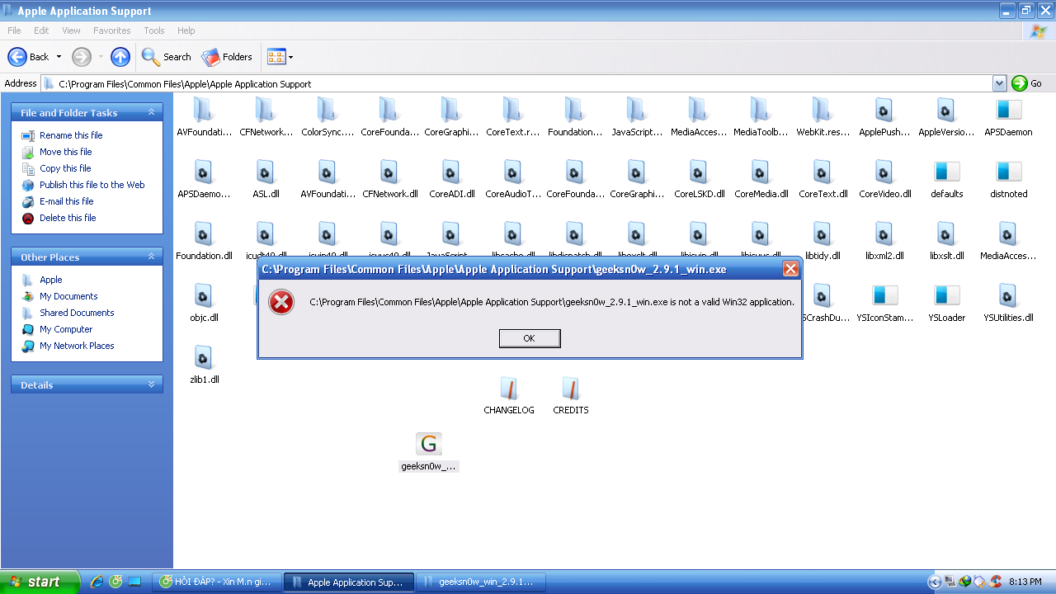Click the Back navigation arrow icon
The width and height of the screenshot is (1056, 594).
[x=17, y=57]
